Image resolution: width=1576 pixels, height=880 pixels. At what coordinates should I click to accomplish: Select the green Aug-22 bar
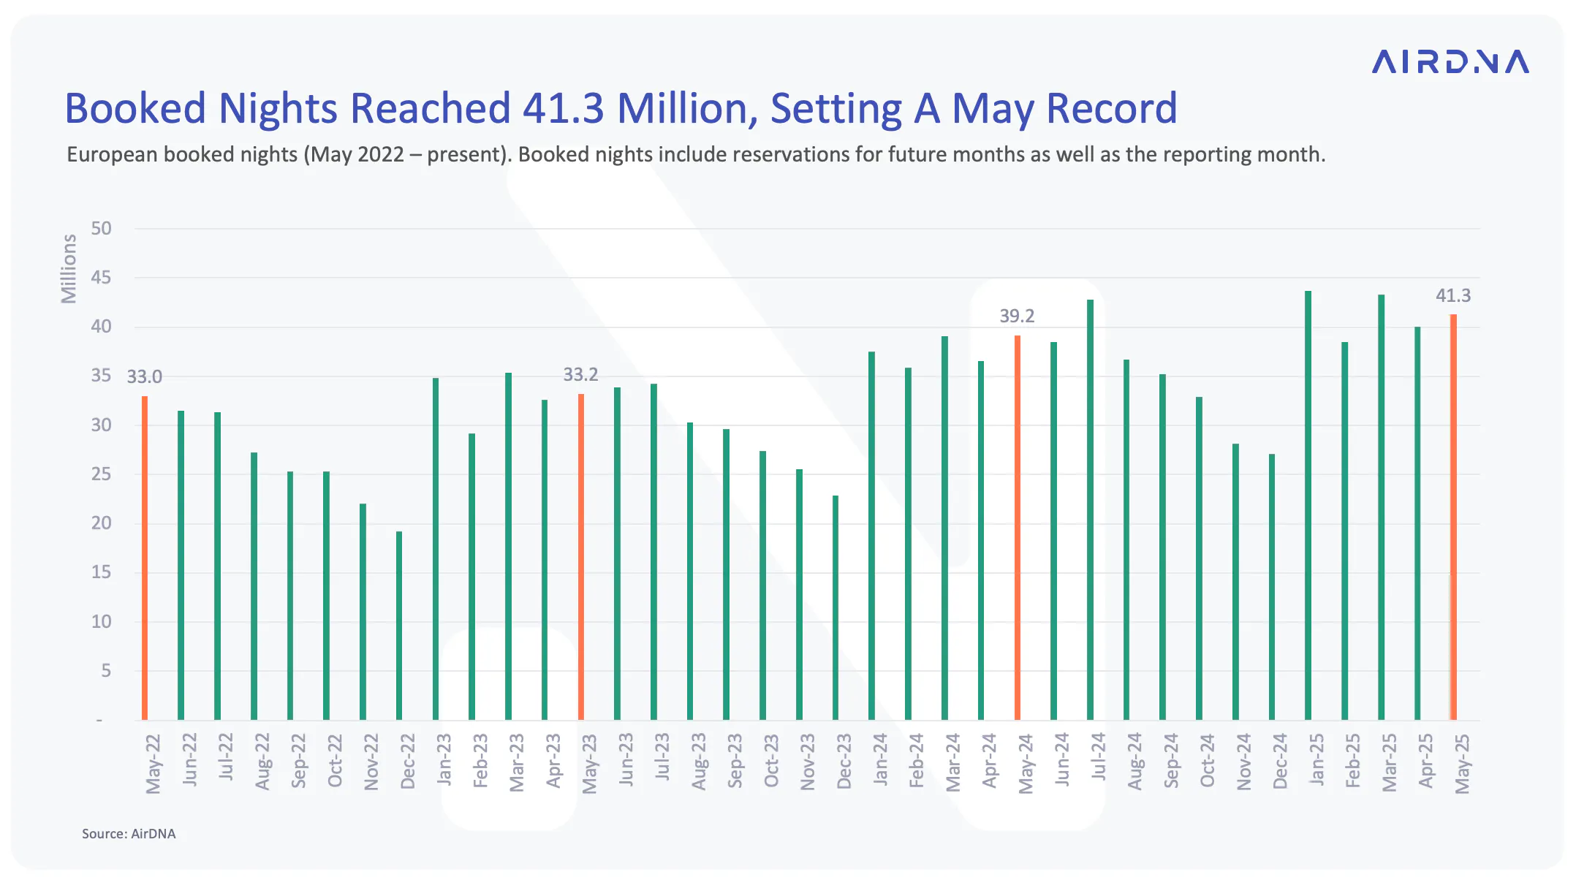coord(254,586)
